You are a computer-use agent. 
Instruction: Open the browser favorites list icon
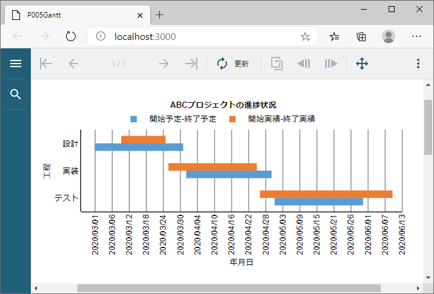(x=334, y=36)
